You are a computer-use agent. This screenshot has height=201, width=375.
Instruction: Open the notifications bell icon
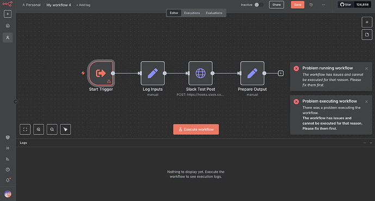[x=8, y=180]
